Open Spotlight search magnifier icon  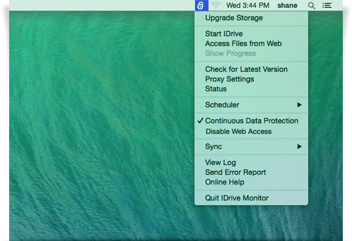pyautogui.click(x=312, y=6)
